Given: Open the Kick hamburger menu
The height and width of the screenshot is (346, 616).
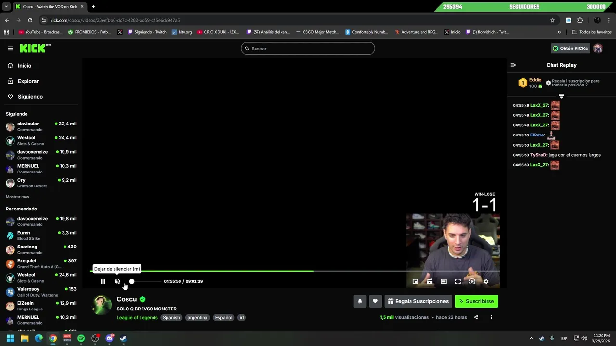Looking at the screenshot, I should point(10,49).
